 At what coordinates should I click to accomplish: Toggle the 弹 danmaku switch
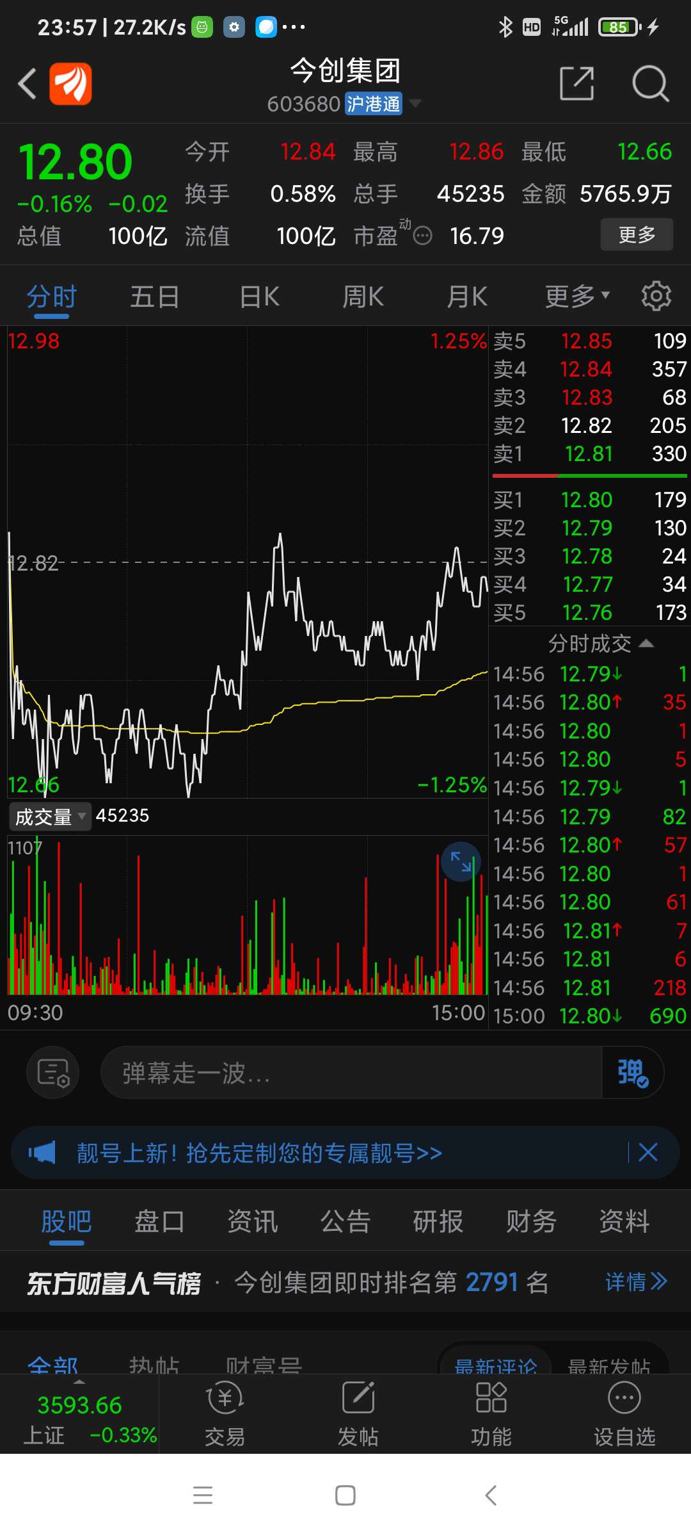pos(633,1073)
